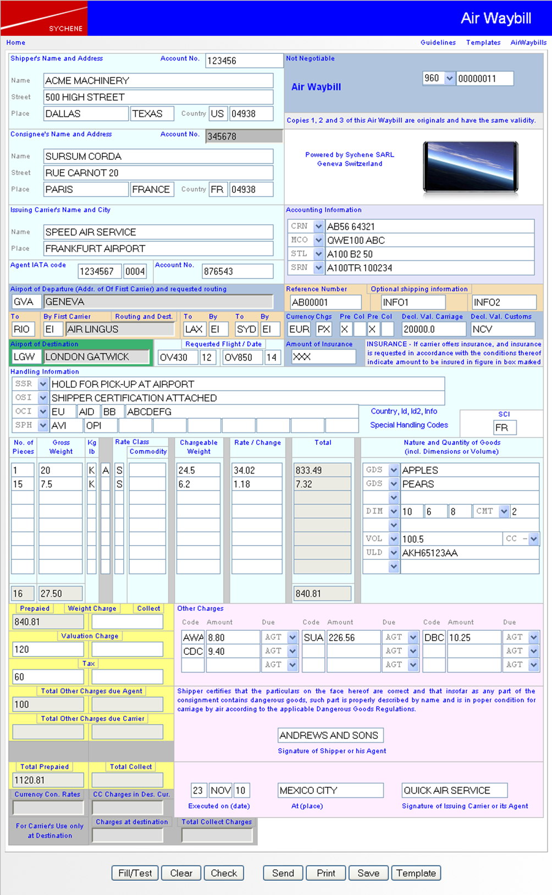Click the Print button
The height and width of the screenshot is (895, 552).
pyautogui.click(x=326, y=873)
